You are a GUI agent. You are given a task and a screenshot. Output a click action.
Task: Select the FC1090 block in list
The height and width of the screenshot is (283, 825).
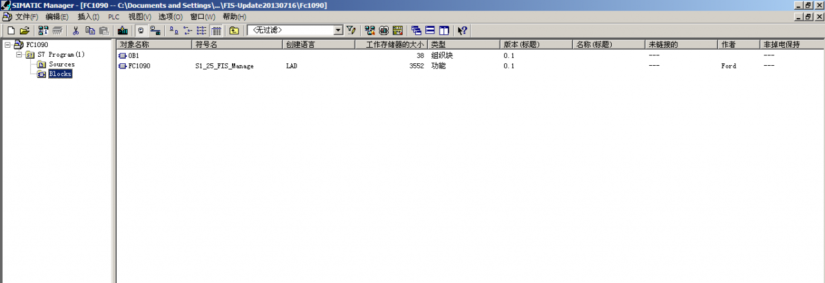135,66
